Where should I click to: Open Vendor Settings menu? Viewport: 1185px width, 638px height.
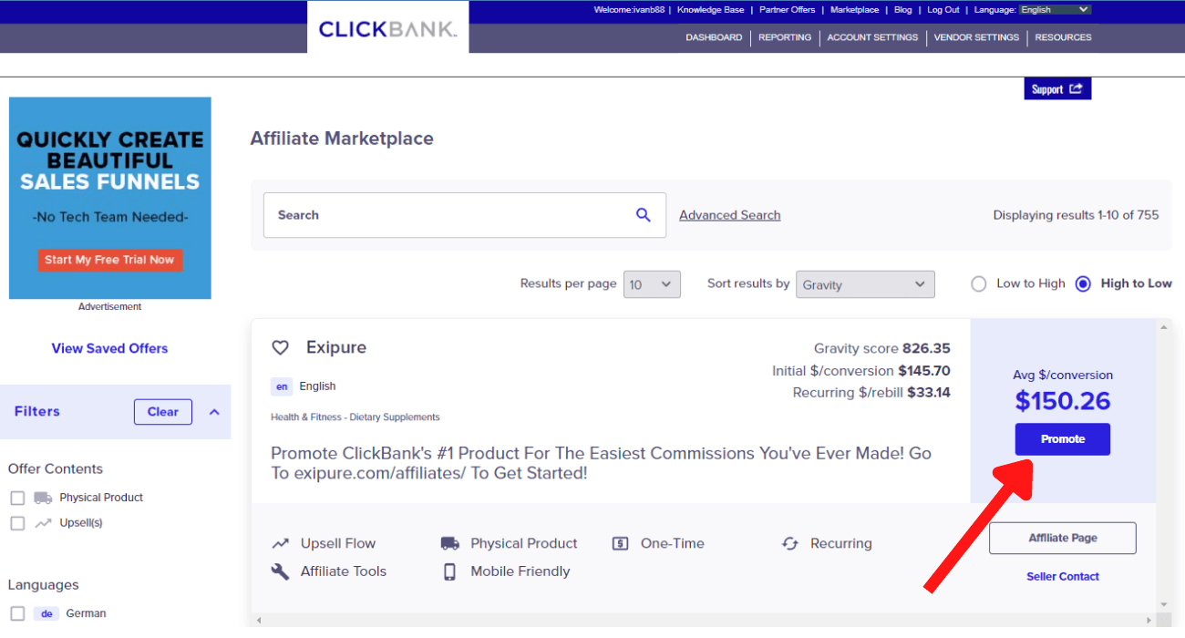click(976, 37)
